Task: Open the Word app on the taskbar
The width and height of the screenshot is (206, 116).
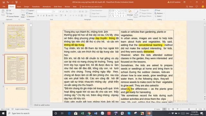Action: pos(96,113)
